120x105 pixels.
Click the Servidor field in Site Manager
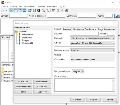click(84, 34)
